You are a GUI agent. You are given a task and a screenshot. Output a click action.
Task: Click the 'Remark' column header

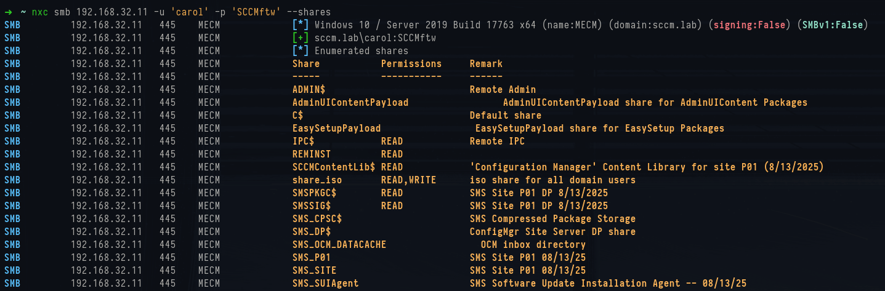pyautogui.click(x=486, y=64)
